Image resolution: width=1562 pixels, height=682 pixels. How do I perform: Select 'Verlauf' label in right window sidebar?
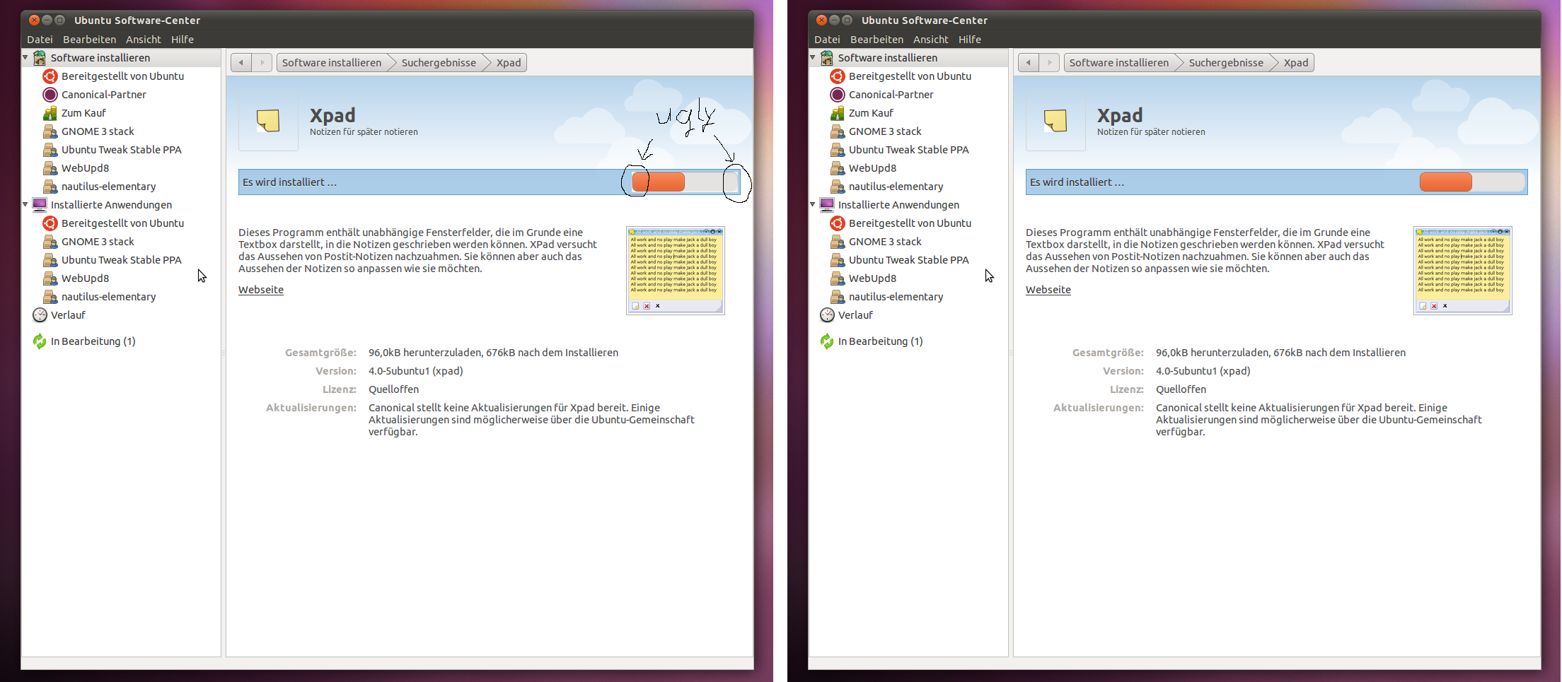point(855,315)
